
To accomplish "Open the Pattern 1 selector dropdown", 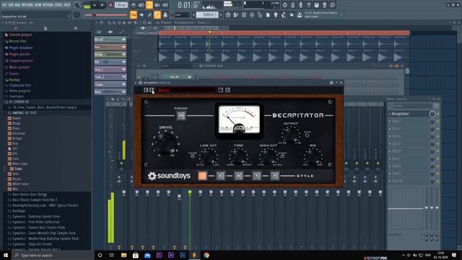I will [207, 14].
